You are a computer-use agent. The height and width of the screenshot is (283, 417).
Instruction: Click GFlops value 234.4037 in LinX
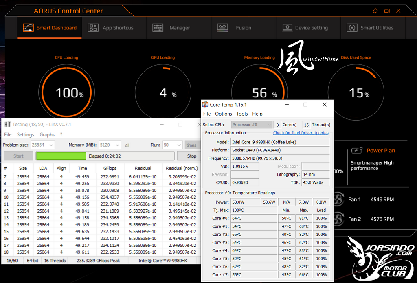pos(110,197)
